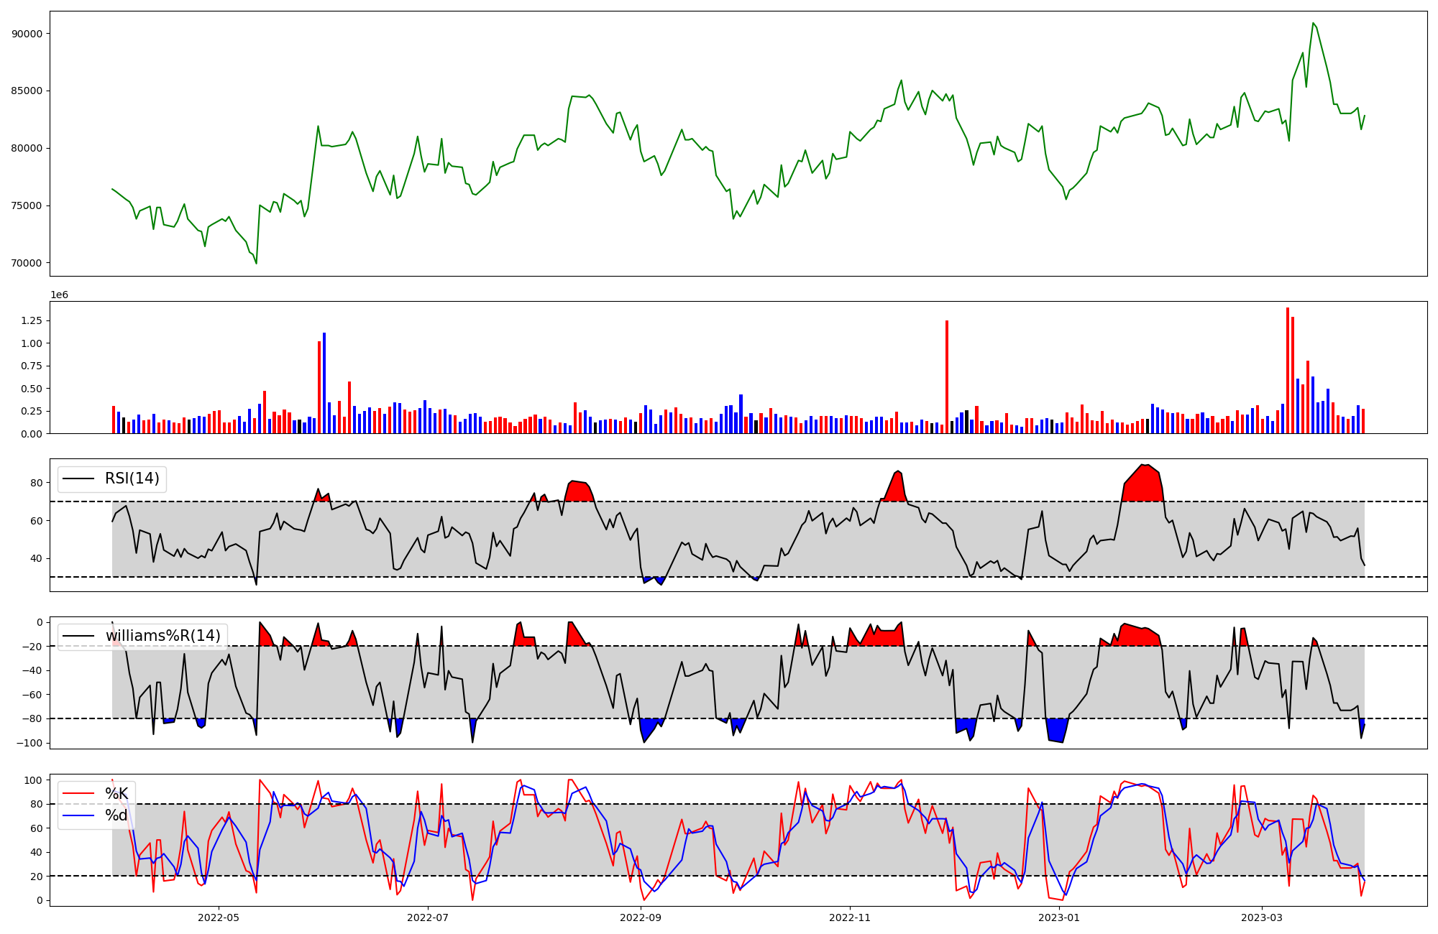
Task: Click the RSI(14) legend label
Action: coord(132,478)
